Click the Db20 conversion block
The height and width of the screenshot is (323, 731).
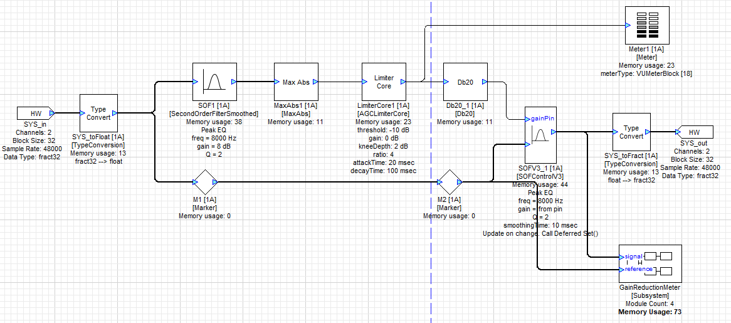pyautogui.click(x=465, y=82)
